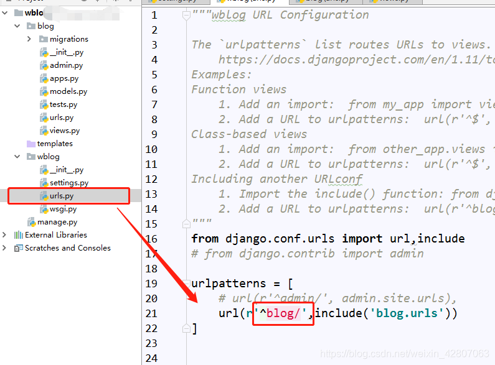This screenshot has height=365, width=495.
Task: Click the wsgi.py file icon
Action: (x=44, y=209)
